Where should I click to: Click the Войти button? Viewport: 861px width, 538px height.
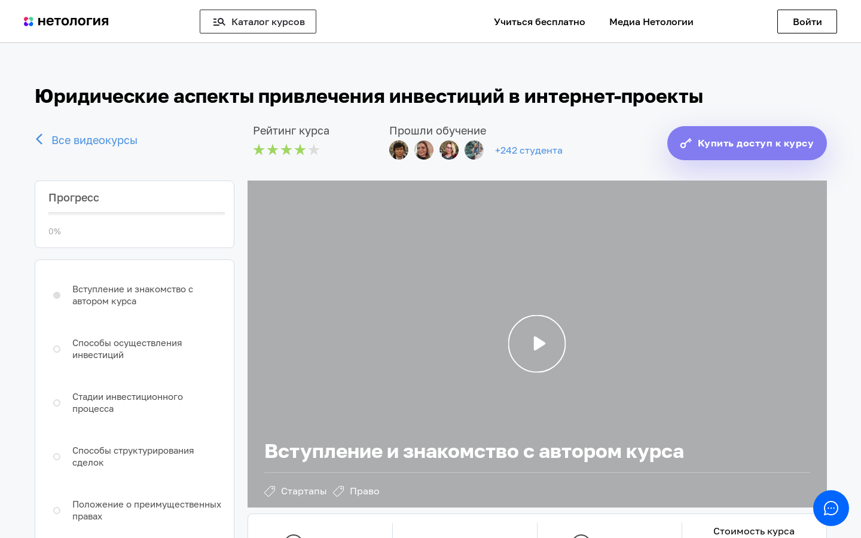tap(807, 22)
